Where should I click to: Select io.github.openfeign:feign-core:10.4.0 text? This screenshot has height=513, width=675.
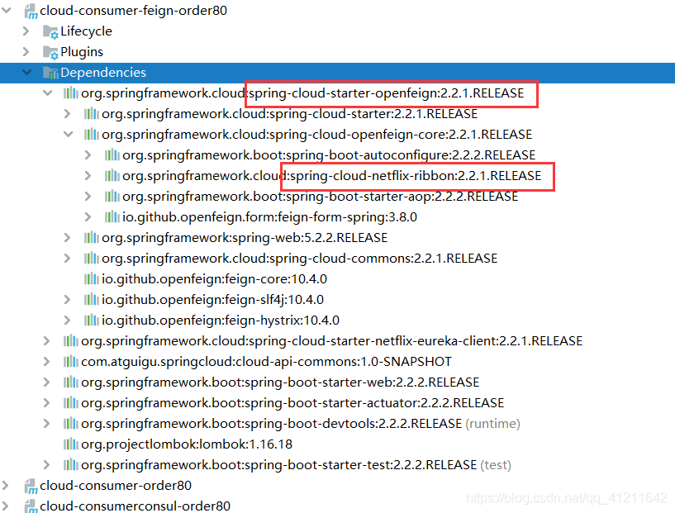[x=214, y=279]
